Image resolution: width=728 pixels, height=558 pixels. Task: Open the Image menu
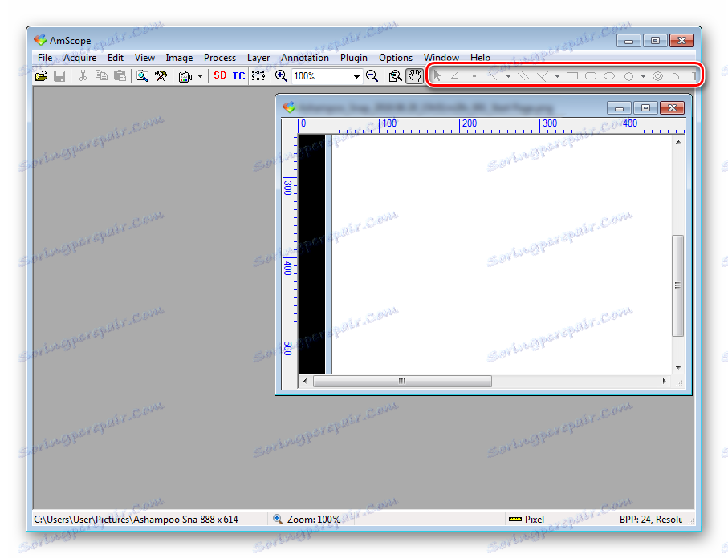click(179, 58)
